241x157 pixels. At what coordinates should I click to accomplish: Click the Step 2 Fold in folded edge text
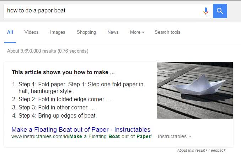coord(62,99)
